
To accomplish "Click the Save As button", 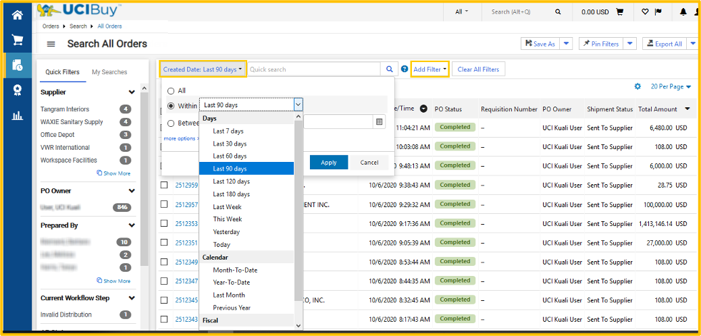I will (540, 44).
